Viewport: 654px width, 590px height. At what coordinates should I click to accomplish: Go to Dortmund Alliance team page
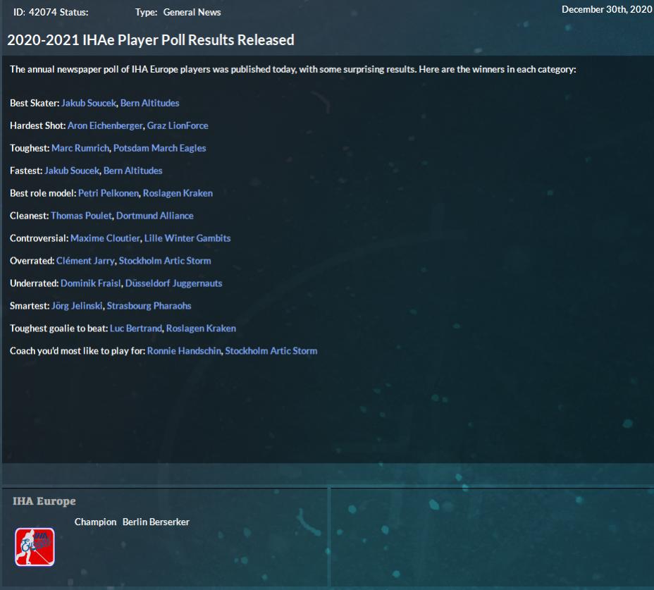[155, 216]
